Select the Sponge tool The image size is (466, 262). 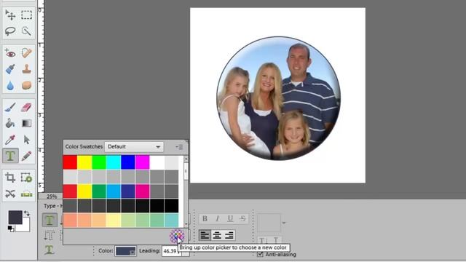[x=26, y=86]
